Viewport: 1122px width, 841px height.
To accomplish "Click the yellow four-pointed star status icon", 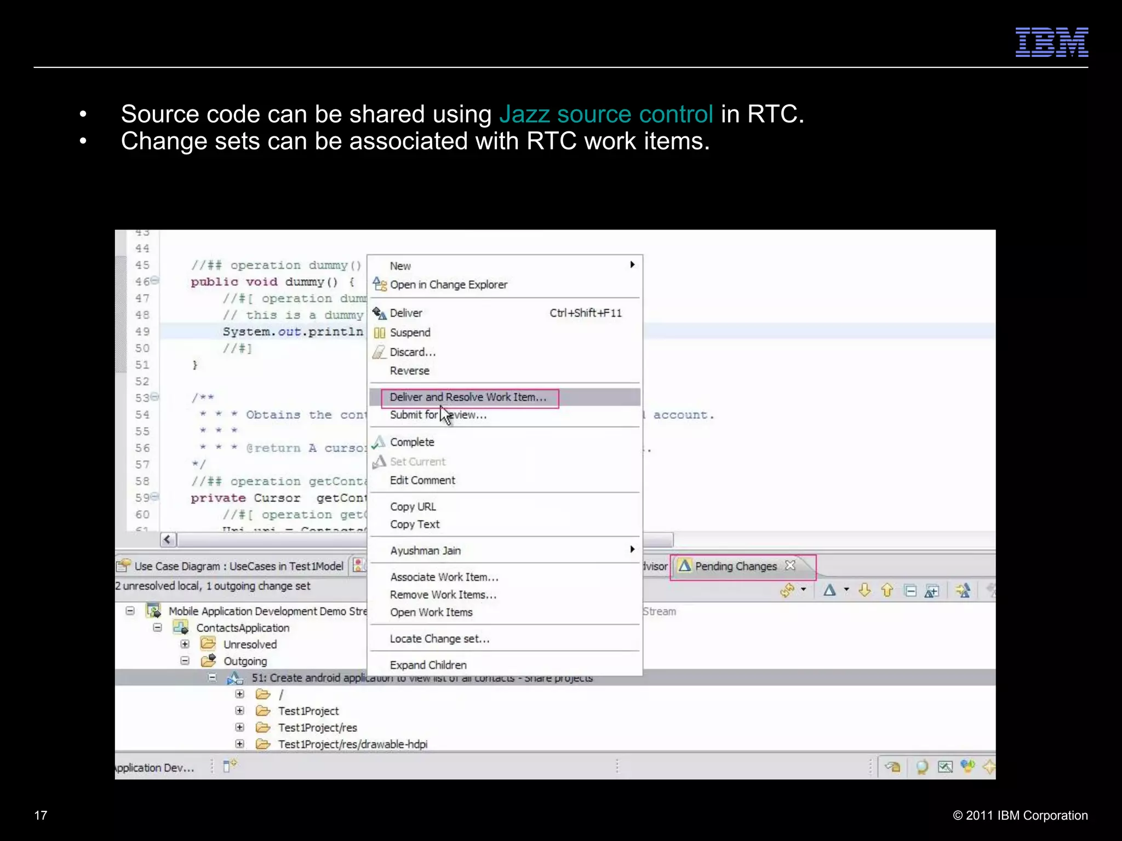I will coord(989,767).
